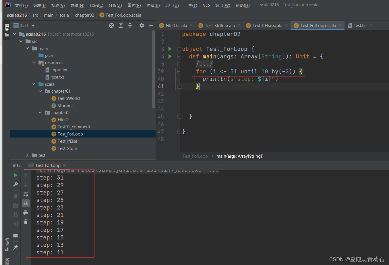Click Test_ForLoop in the editor breadcrumb footer

pos(195,156)
